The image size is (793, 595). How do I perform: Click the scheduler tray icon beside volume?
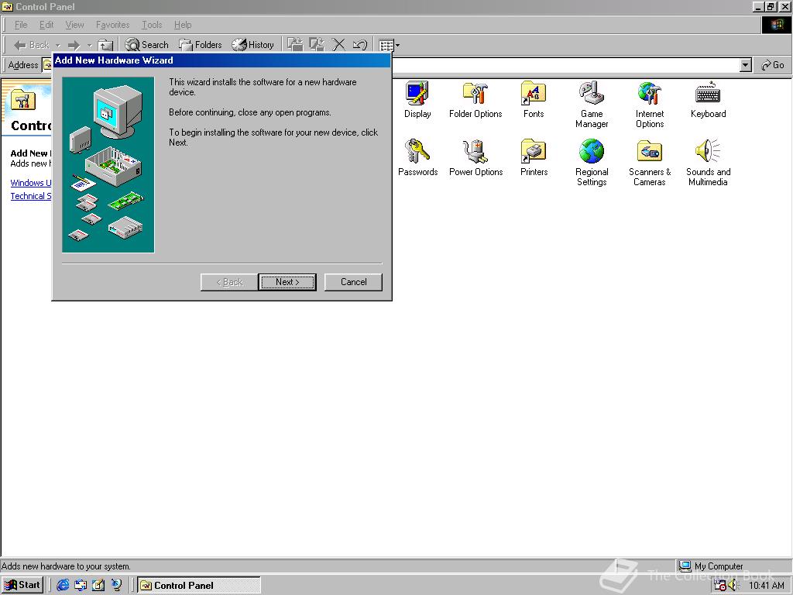[720, 585]
